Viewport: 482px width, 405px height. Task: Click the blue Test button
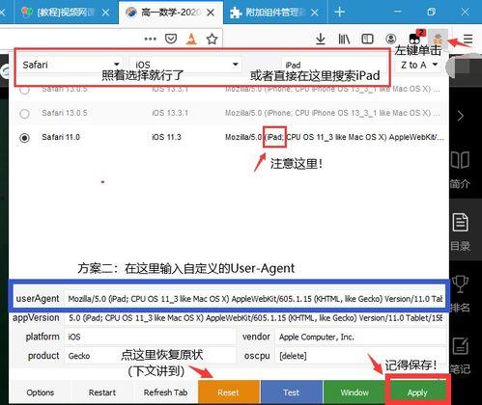292,392
